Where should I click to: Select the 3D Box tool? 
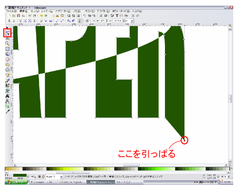7,54
